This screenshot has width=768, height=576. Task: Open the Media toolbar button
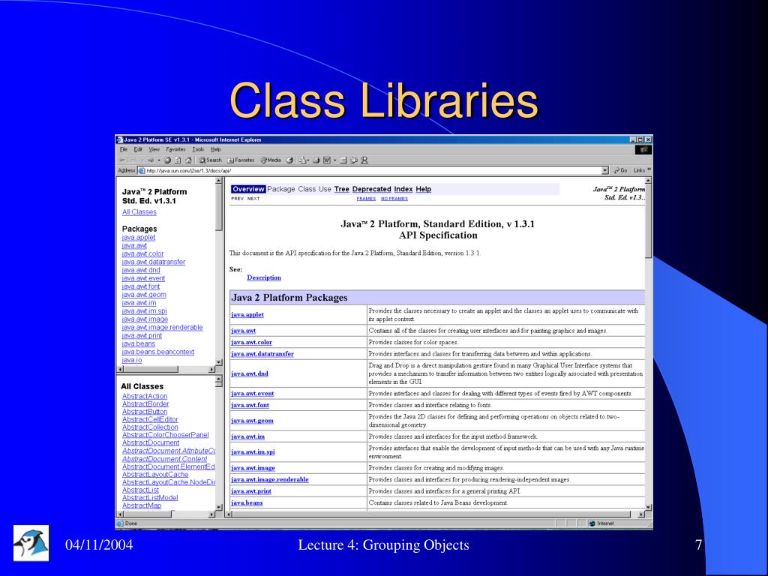[271, 160]
